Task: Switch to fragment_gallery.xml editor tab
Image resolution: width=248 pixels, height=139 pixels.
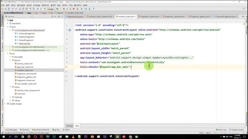Action: tap(200, 16)
